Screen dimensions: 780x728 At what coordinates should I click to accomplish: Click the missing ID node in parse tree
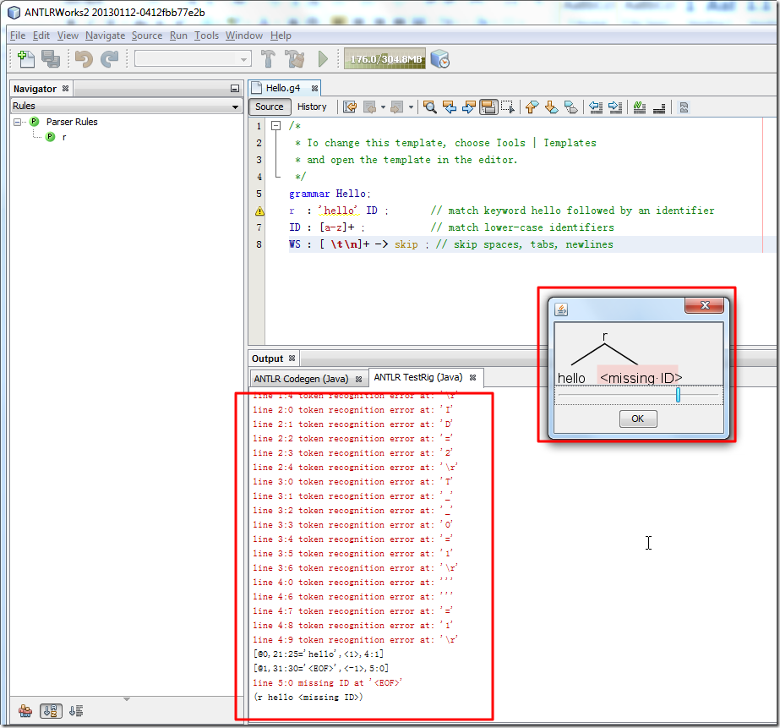(641, 378)
